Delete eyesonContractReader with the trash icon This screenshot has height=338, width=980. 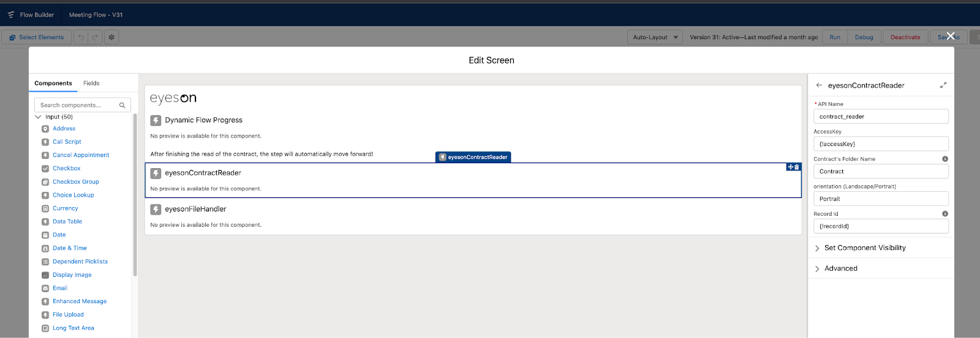tap(797, 167)
